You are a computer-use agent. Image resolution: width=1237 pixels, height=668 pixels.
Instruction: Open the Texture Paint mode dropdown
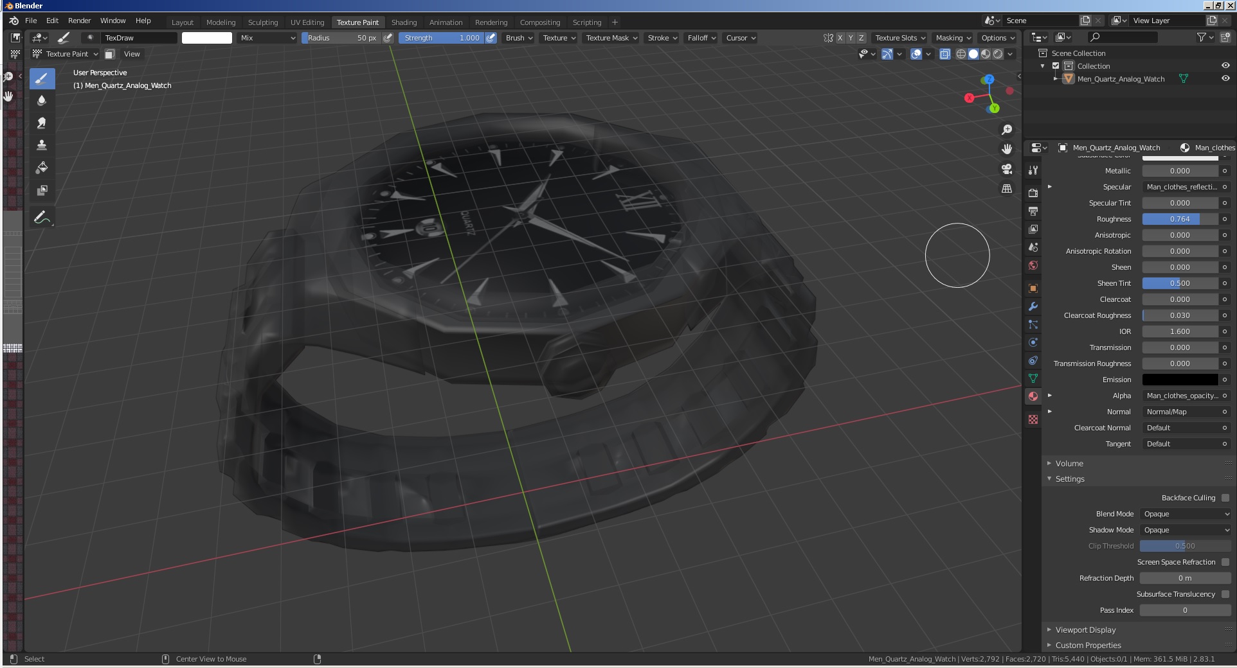point(65,54)
